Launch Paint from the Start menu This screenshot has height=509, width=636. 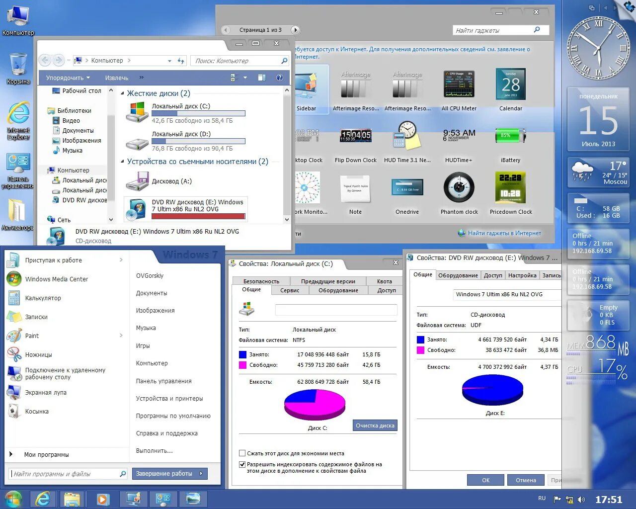[32, 336]
